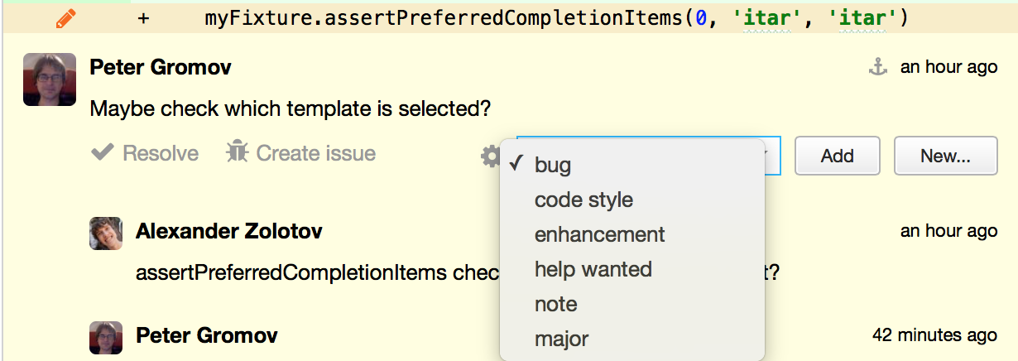Click the Create issue link text
Image resolution: width=1018 pixels, height=361 pixels.
[315, 153]
